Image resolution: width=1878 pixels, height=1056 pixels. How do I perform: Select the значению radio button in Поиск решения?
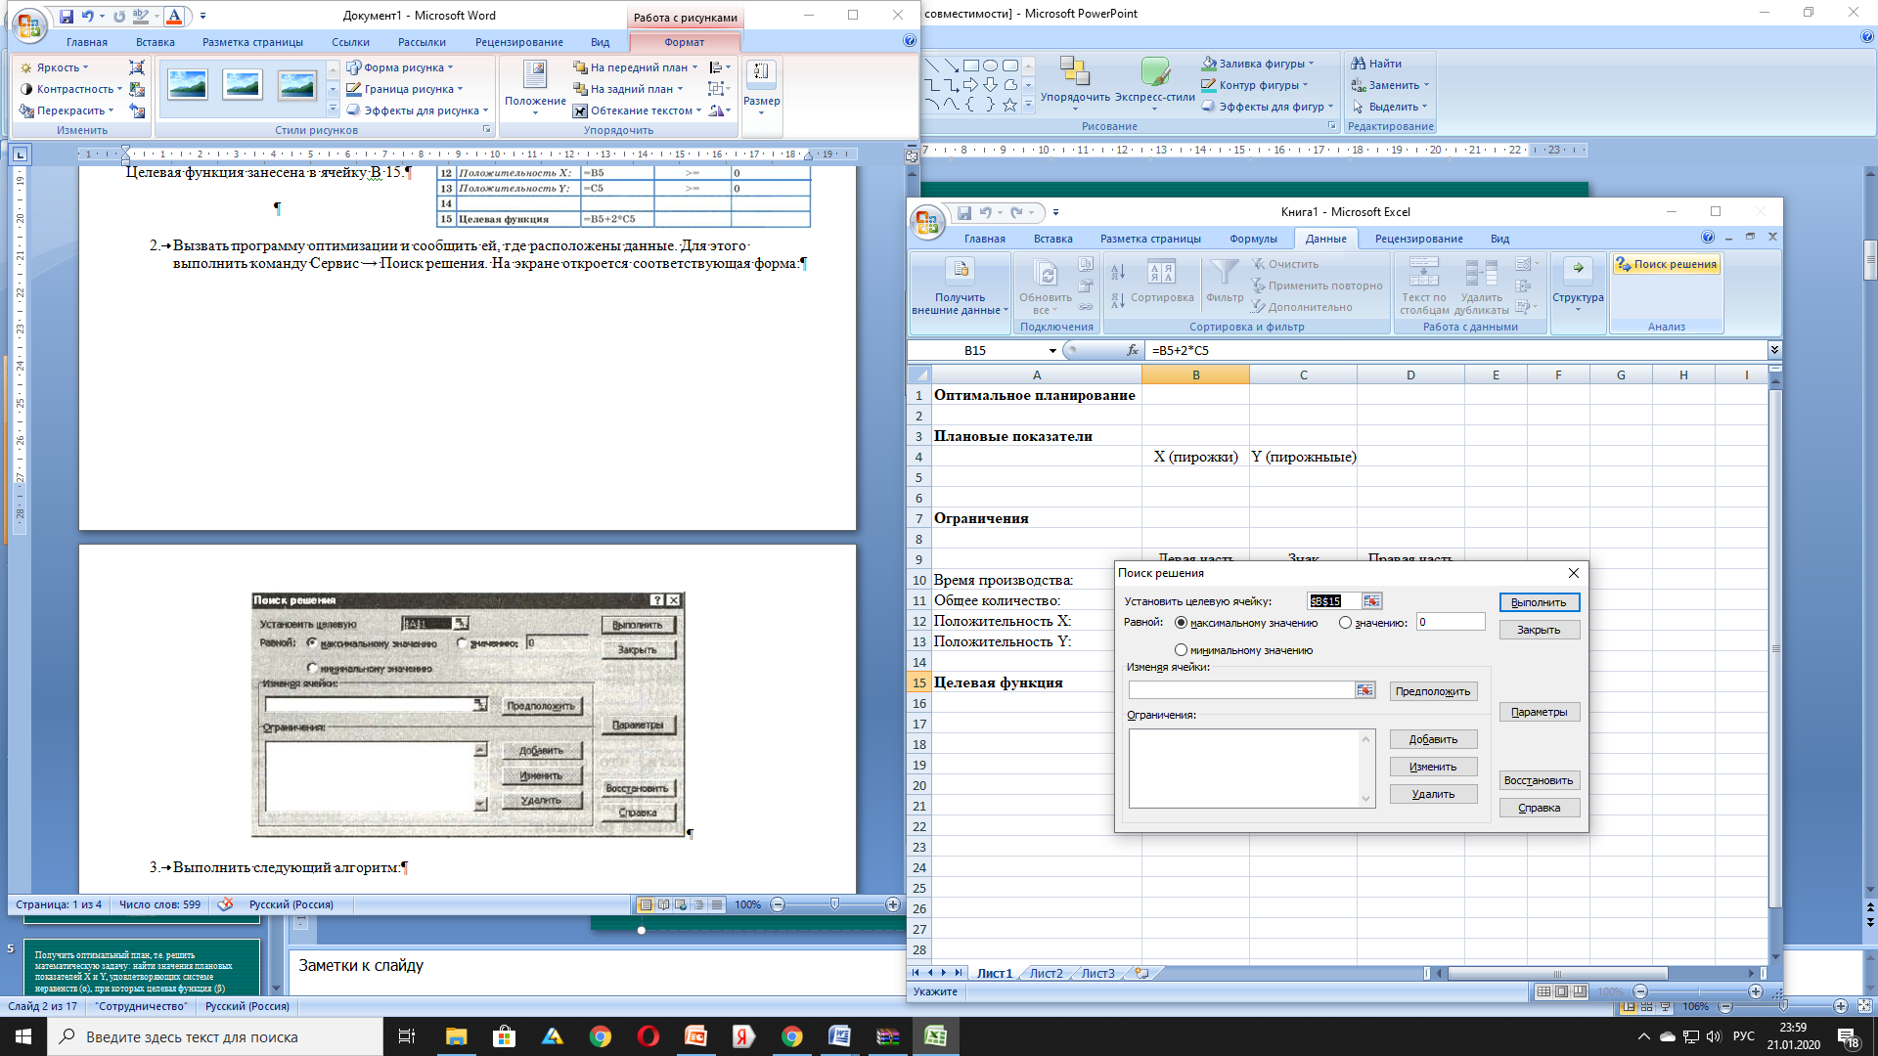pyautogui.click(x=1346, y=623)
